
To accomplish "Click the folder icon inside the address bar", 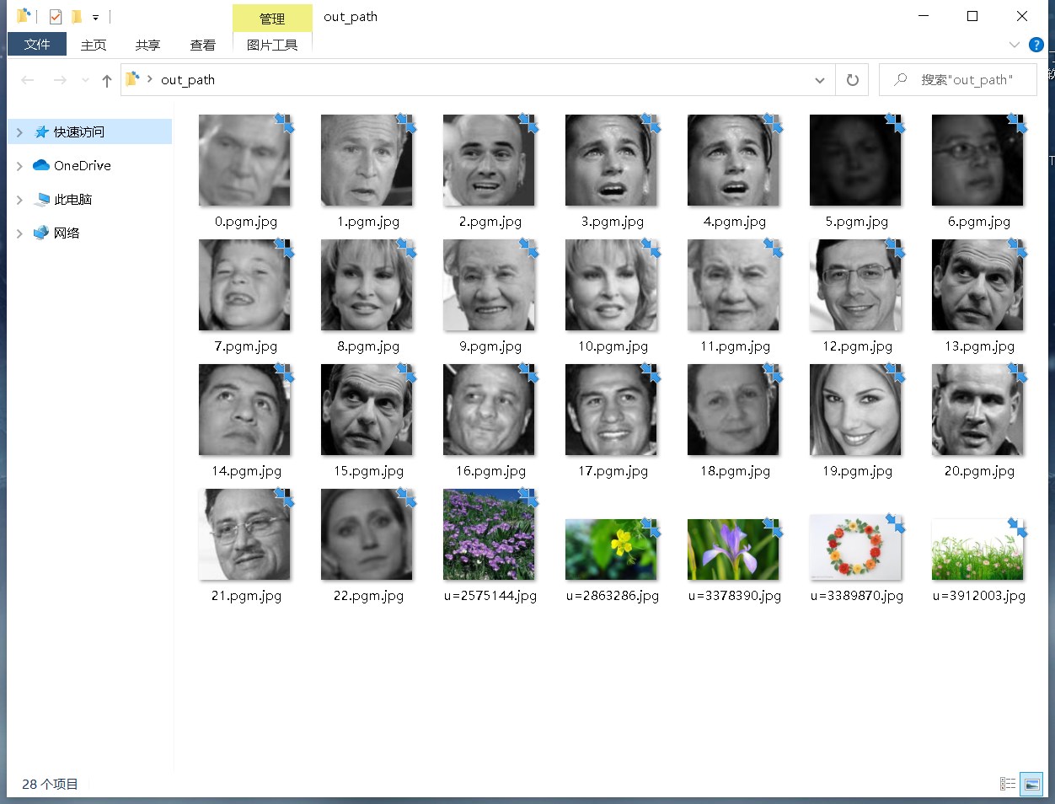I will 131,79.
